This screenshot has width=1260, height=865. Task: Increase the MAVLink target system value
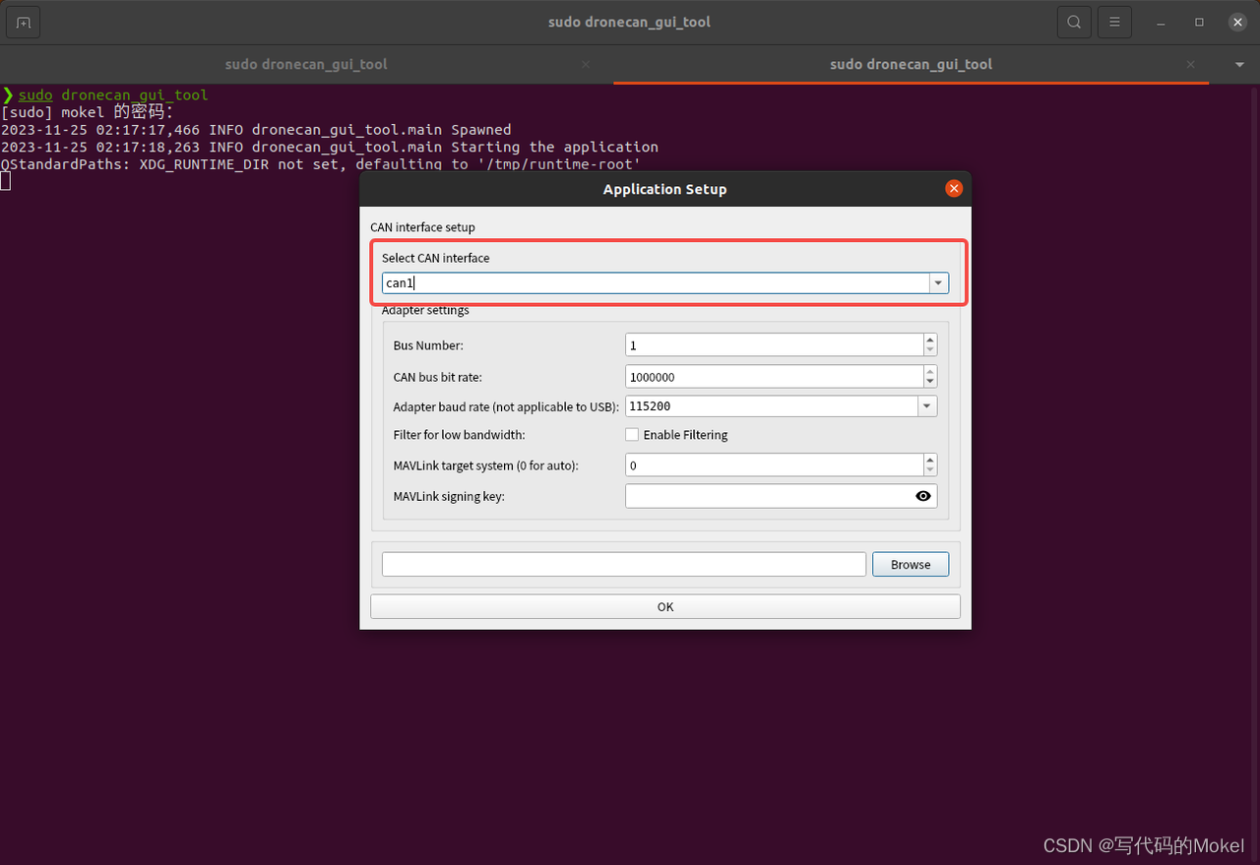click(929, 460)
